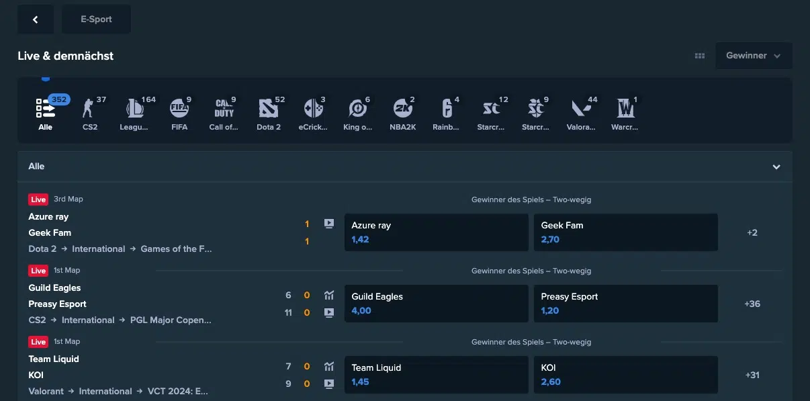Select the FIFA game filter icon

(179, 107)
